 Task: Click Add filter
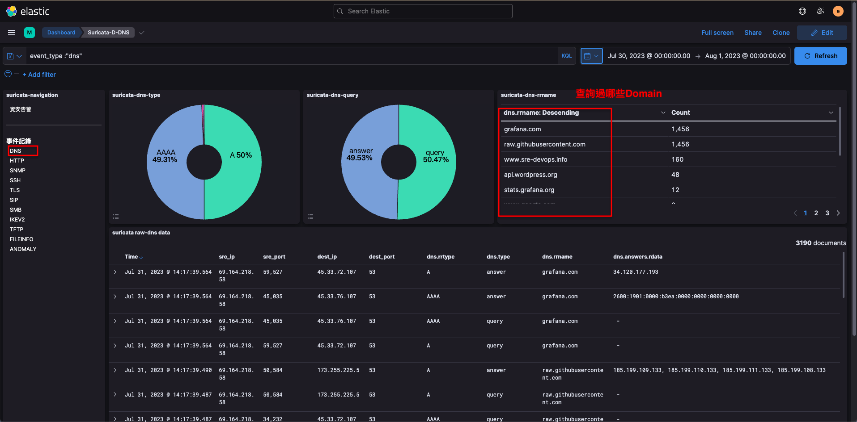click(x=39, y=75)
